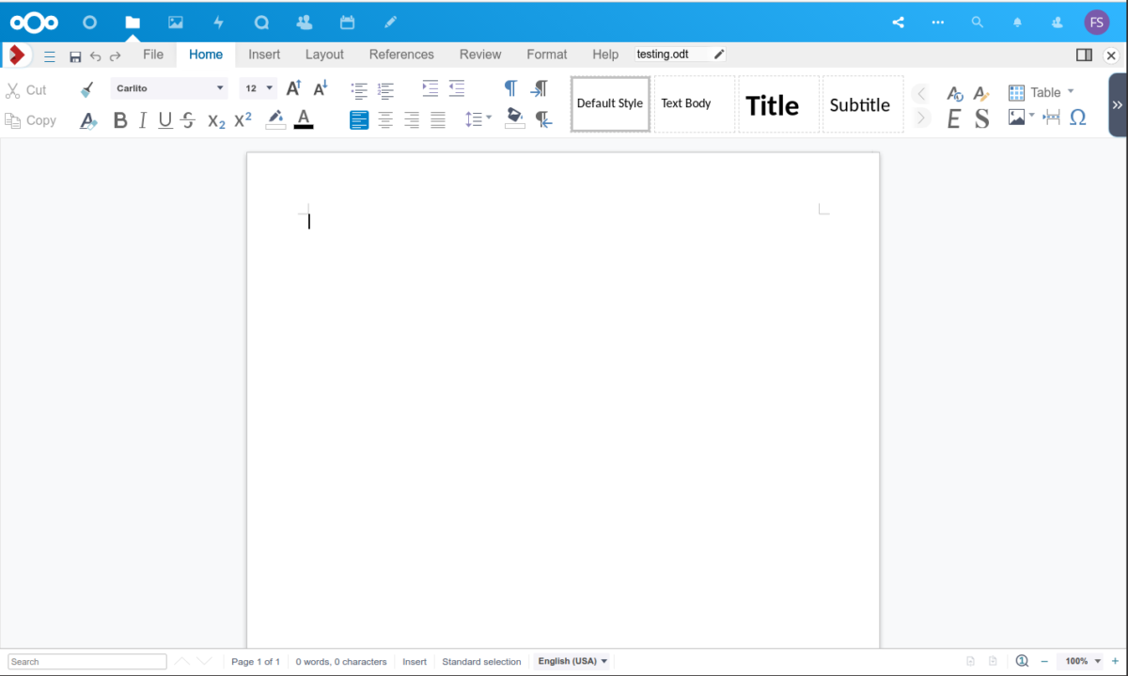Increase paragraph indent

click(x=430, y=88)
